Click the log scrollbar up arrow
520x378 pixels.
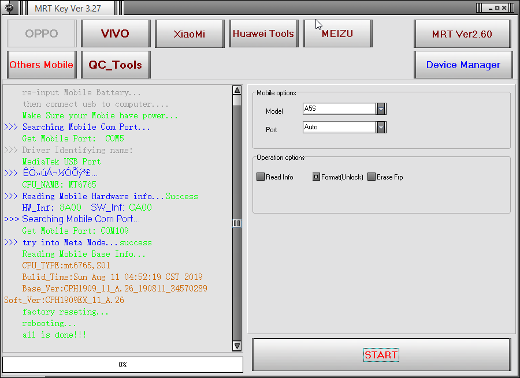click(237, 90)
